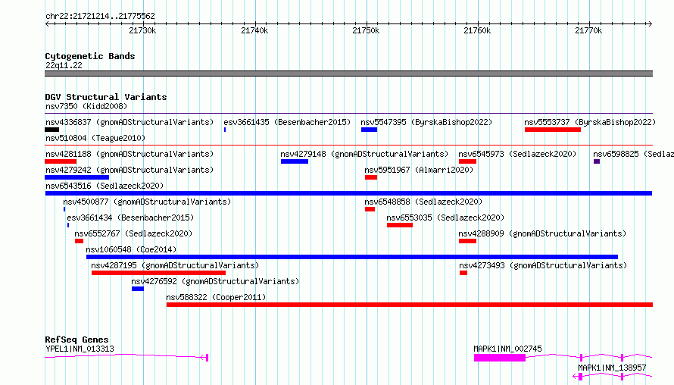Image resolution: width=674 pixels, height=385 pixels.
Task: Click the nsv6598825 purple variant marker
Action: click(597, 161)
